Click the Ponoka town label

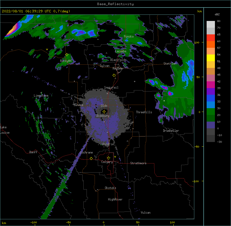[x=129, y=37]
